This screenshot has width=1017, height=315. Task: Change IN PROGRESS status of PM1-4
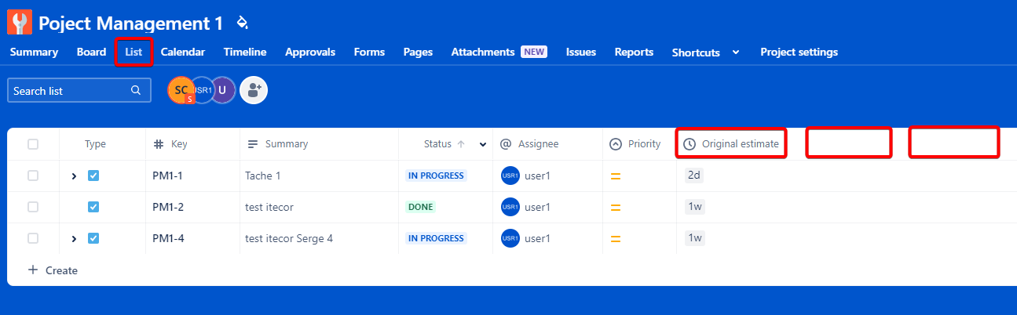tap(436, 238)
